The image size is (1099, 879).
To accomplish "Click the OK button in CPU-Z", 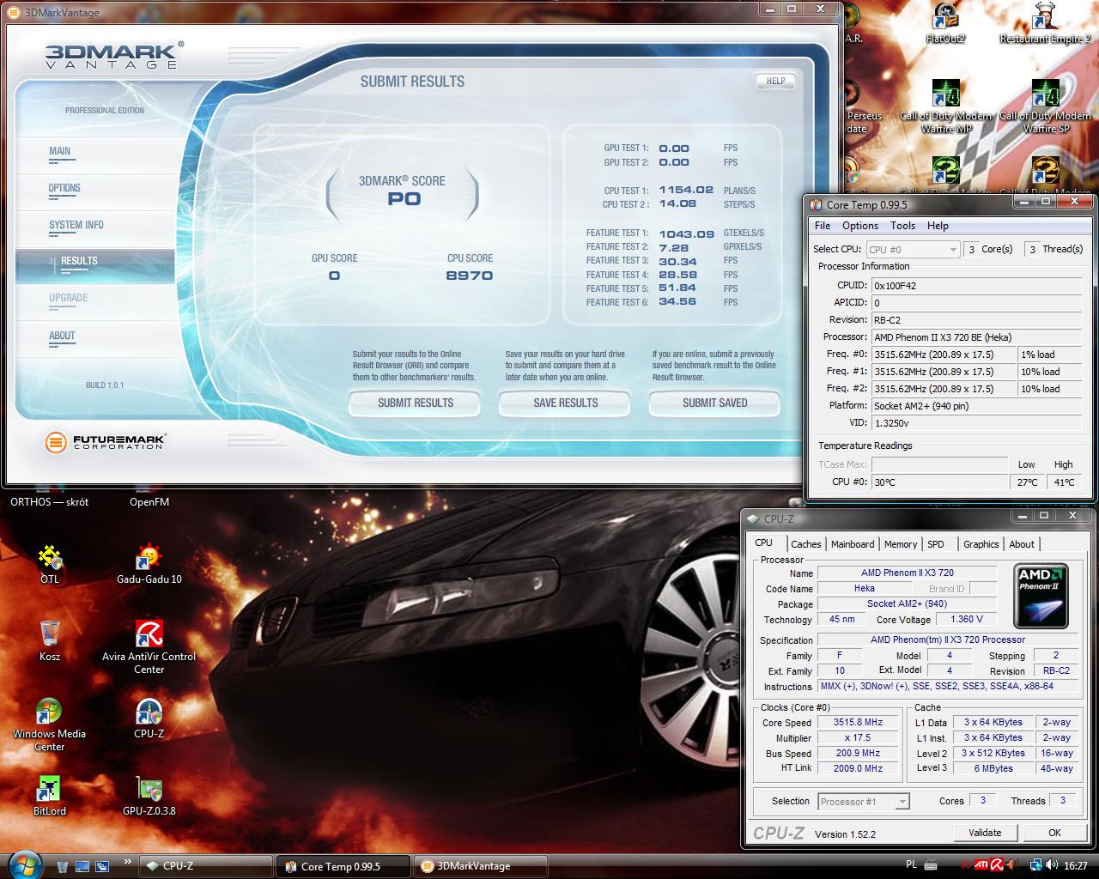I will click(x=1054, y=833).
